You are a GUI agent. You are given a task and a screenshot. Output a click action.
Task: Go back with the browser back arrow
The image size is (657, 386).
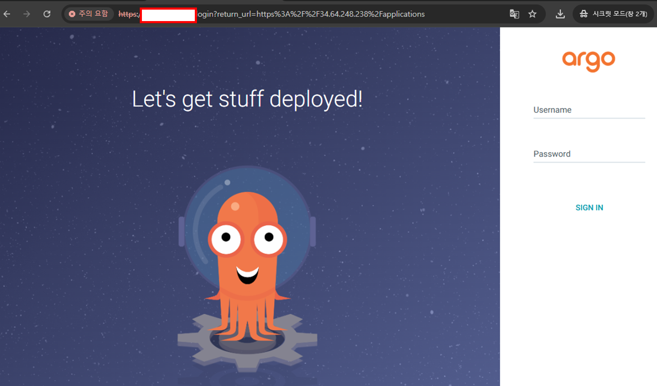7,14
